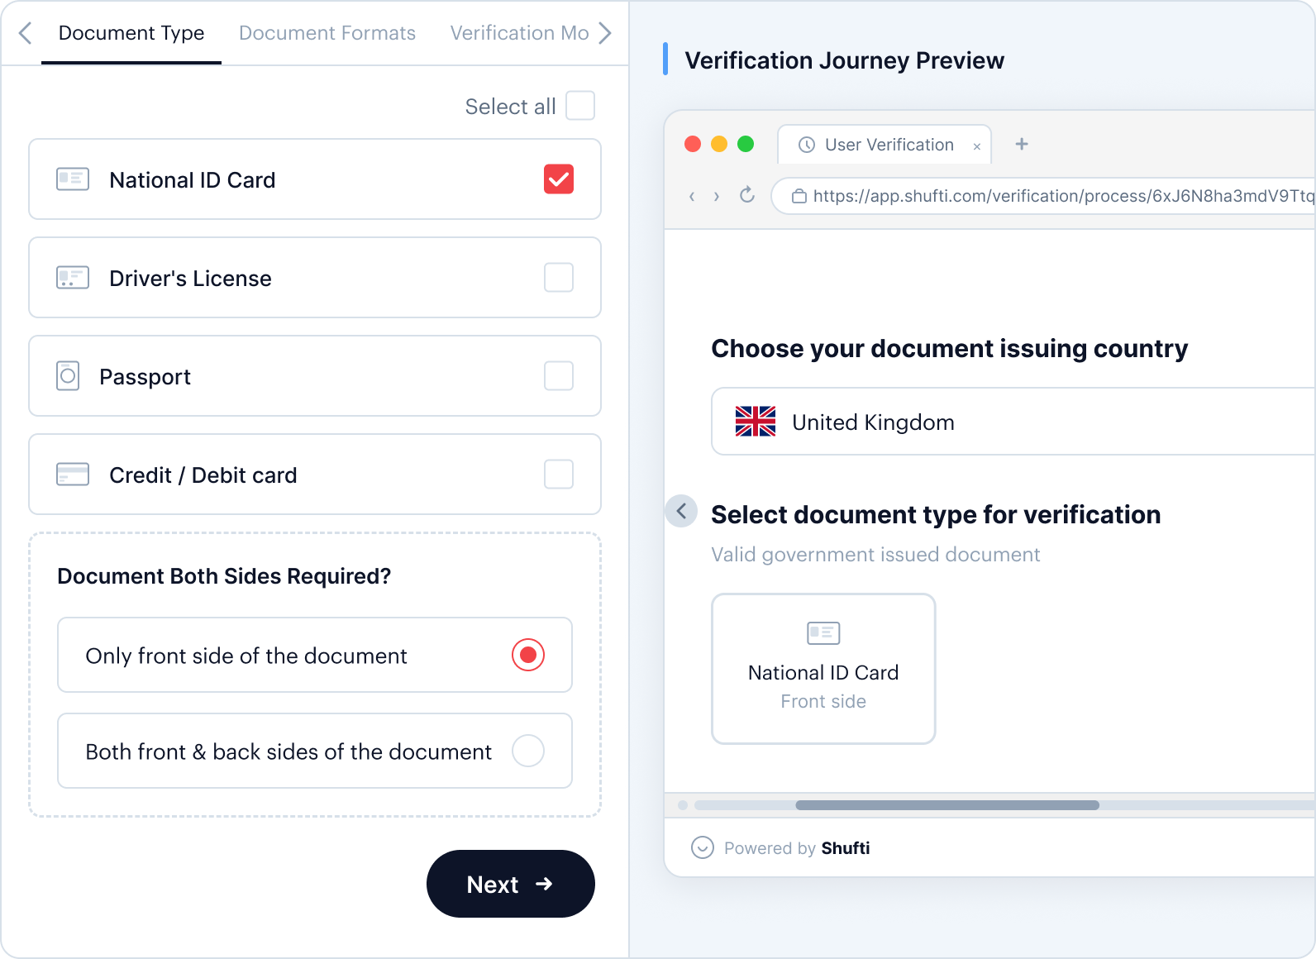Viewport: 1316px width, 959px height.
Task: Click Valid government issued document text
Action: click(875, 555)
